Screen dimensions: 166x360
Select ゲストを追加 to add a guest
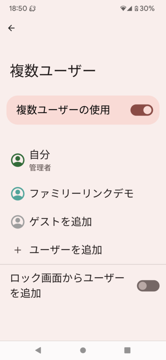click(83, 222)
